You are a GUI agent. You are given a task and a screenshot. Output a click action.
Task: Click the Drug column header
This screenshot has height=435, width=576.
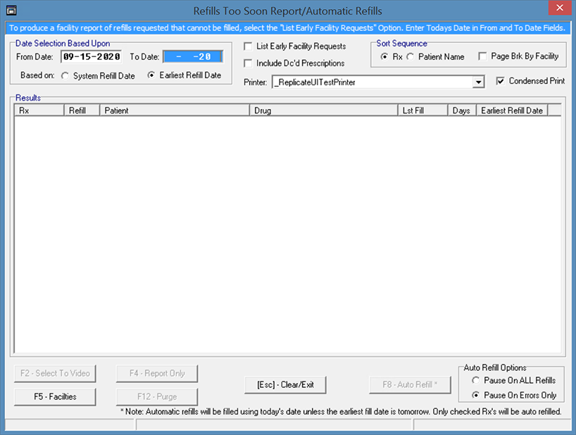click(x=323, y=111)
